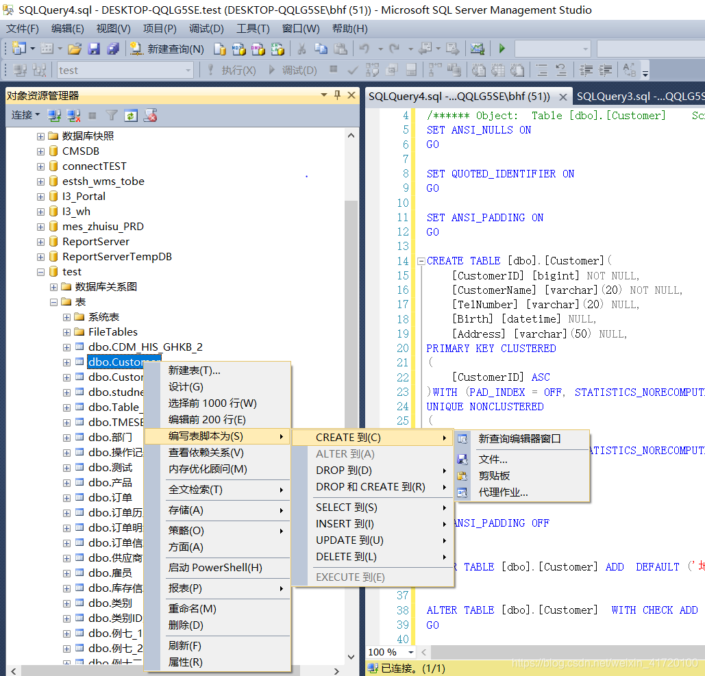Click the Copy icon in the toolbar

pyautogui.click(x=321, y=49)
